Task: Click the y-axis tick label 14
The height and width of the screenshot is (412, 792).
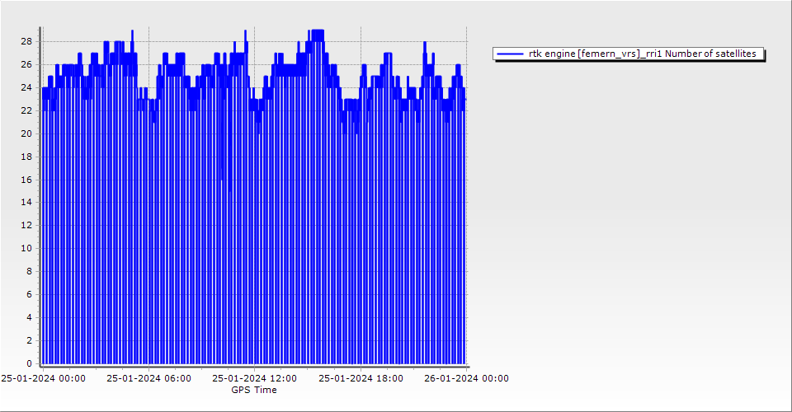Action: (x=26, y=202)
